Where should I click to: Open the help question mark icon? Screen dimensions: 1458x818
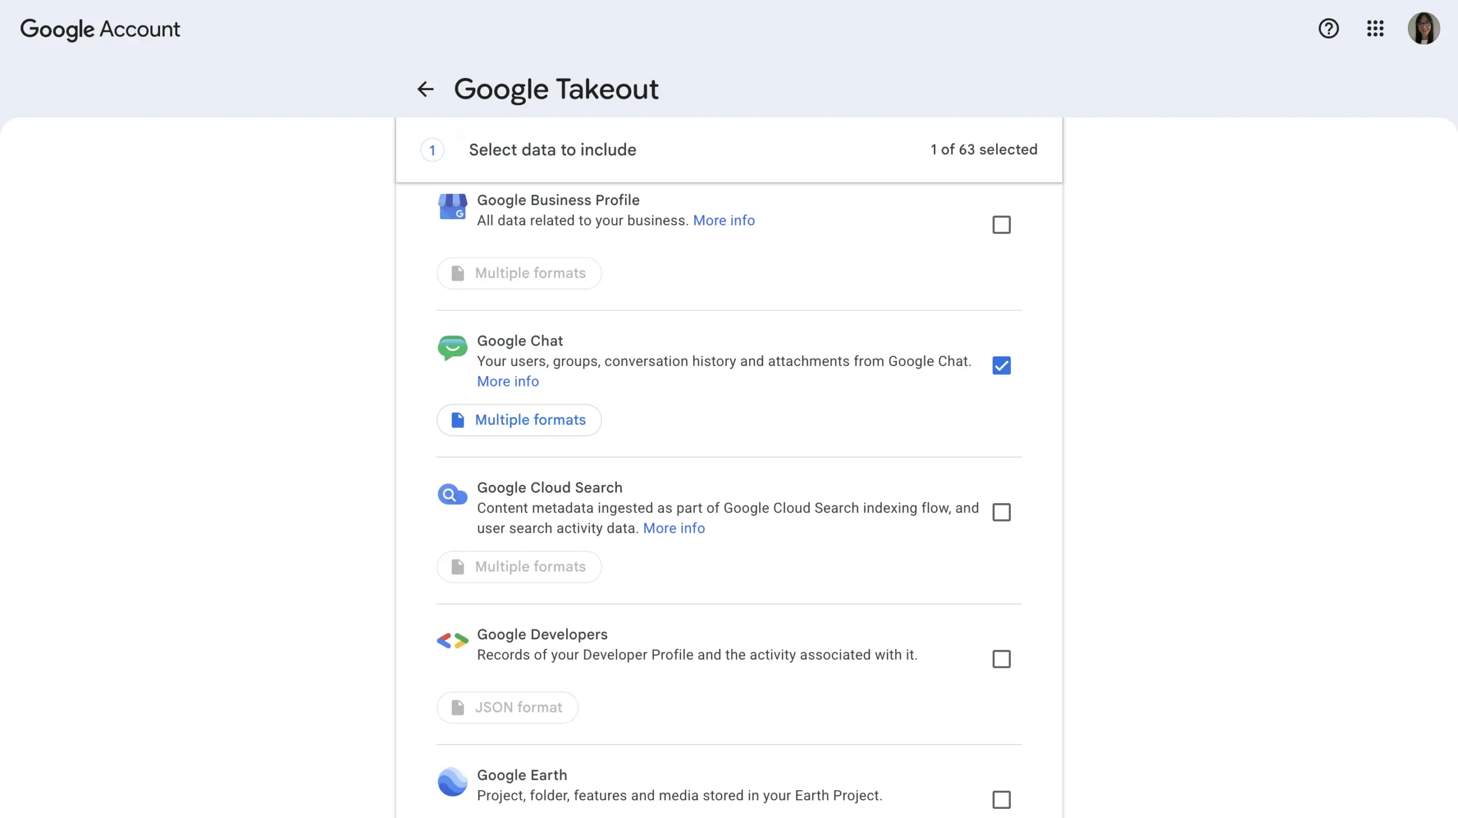coord(1328,28)
